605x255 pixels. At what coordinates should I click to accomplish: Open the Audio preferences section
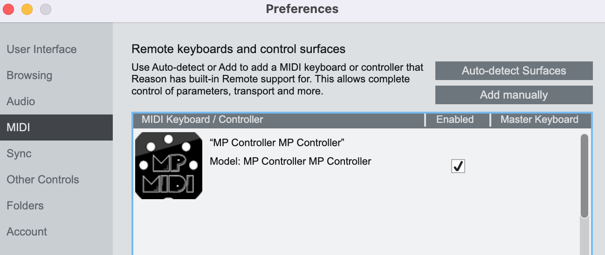pos(21,101)
